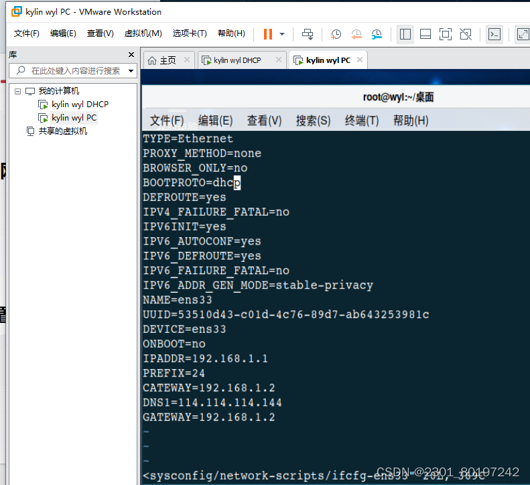Click the UUID line in the config file
Image resolution: width=530 pixels, height=485 pixels.
pos(286,315)
